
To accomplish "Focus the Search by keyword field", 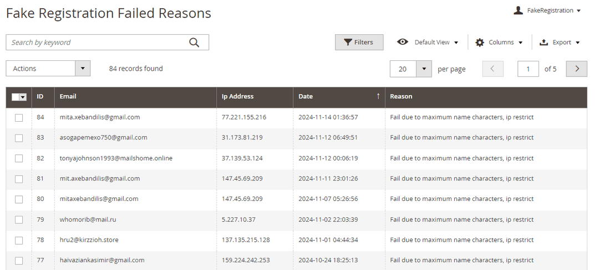I will coord(97,43).
